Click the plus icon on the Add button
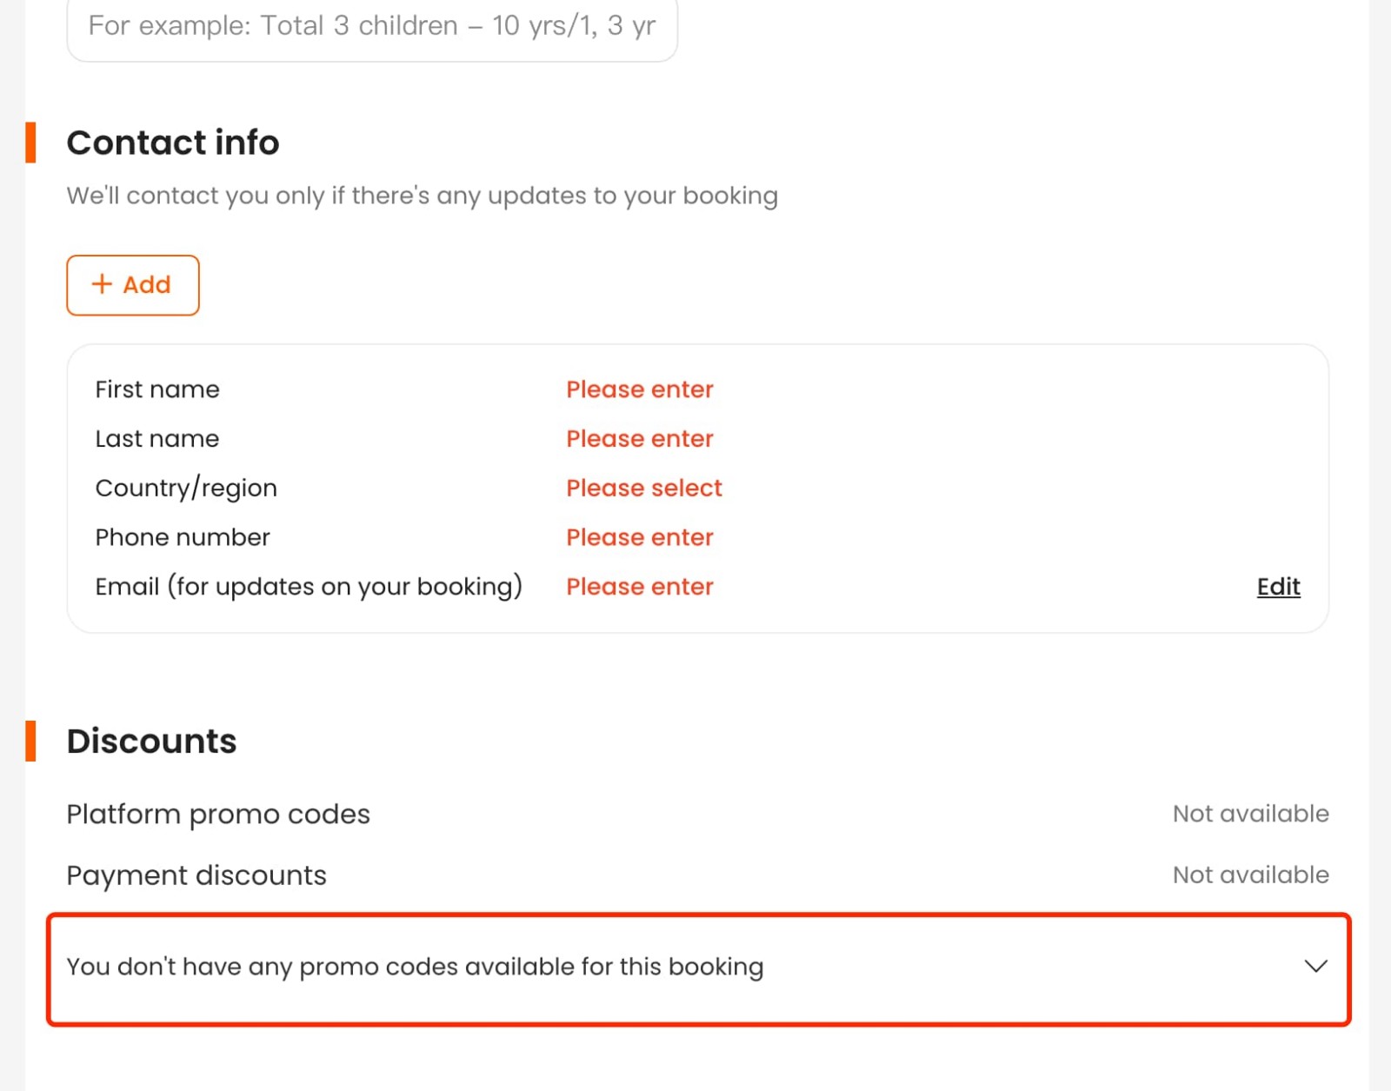The height and width of the screenshot is (1091, 1391). pos(102,284)
